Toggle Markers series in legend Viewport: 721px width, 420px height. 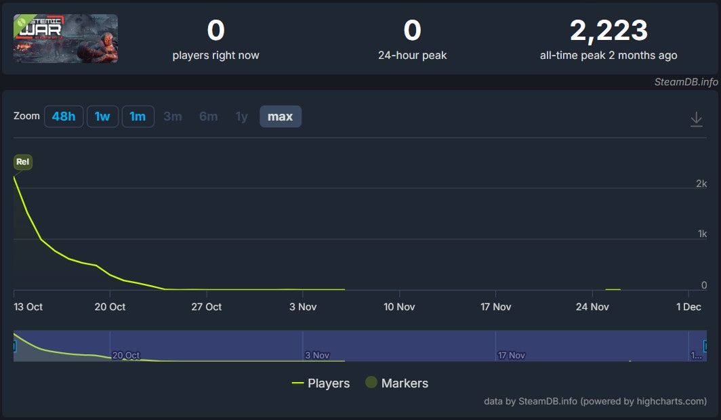(x=396, y=383)
